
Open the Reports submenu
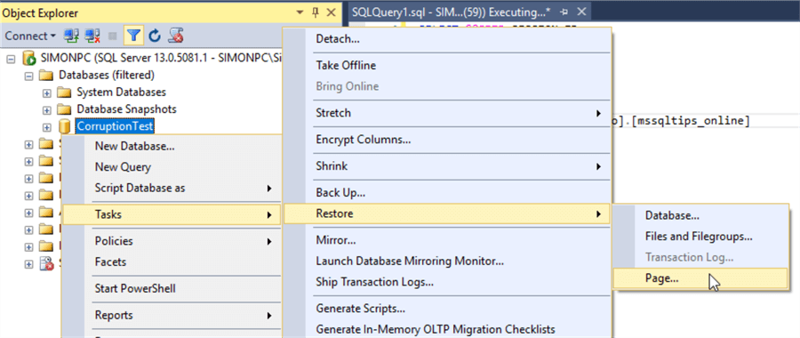[172, 315]
